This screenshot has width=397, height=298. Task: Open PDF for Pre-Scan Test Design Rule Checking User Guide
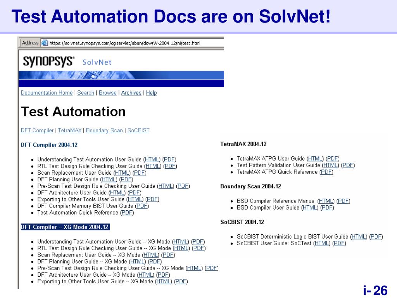point(183,186)
